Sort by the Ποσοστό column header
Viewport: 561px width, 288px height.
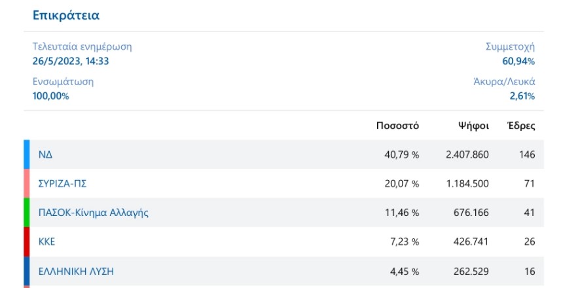tap(397, 126)
